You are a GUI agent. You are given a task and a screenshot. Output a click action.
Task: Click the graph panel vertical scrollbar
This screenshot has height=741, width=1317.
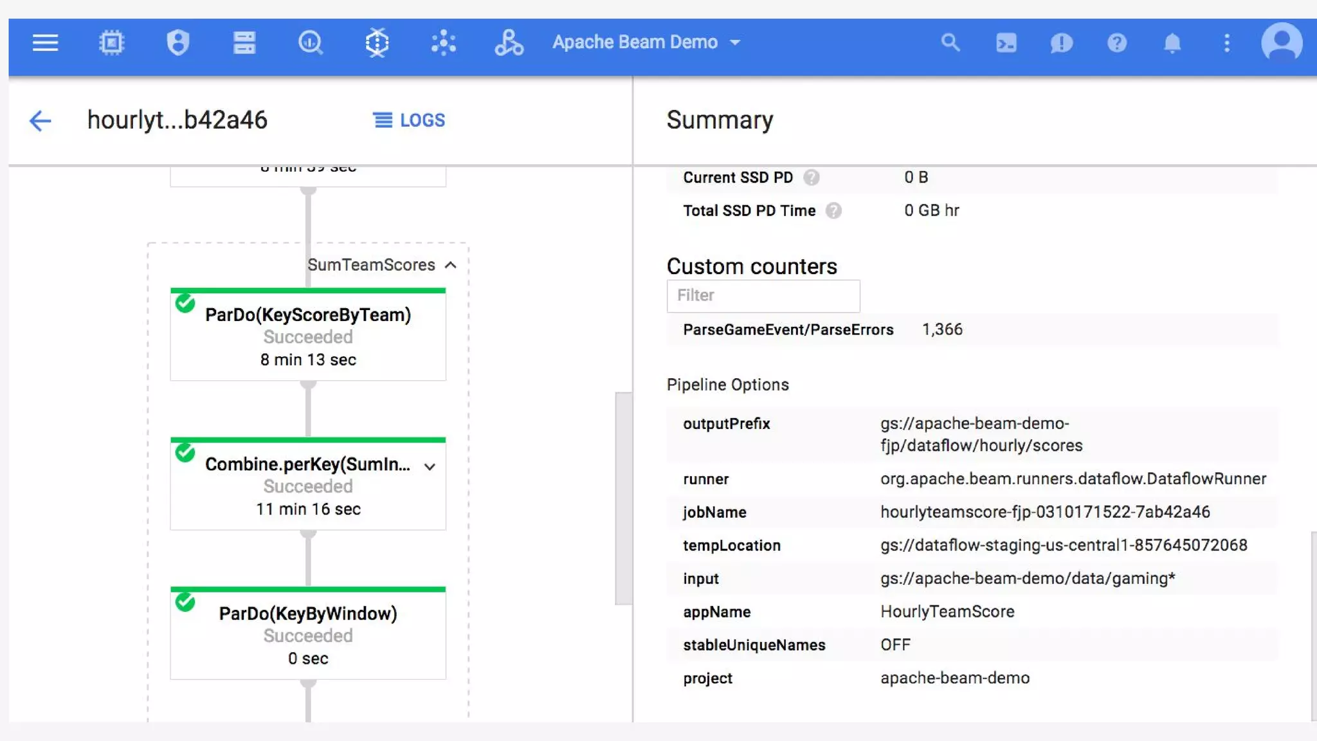(622, 499)
